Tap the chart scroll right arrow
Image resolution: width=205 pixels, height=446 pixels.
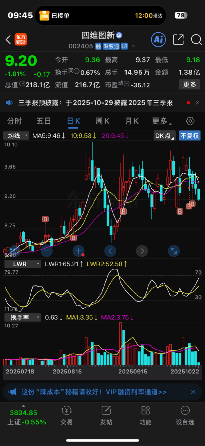142,251
